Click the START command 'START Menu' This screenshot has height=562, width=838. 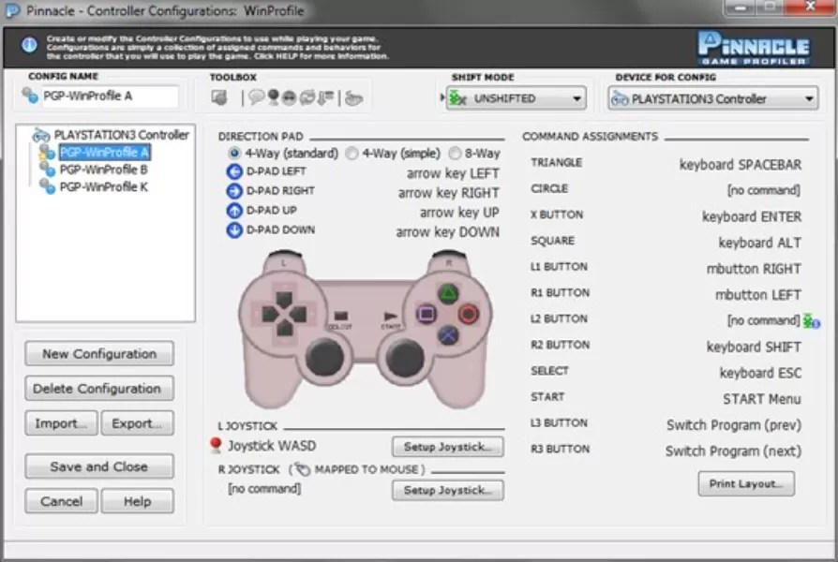pyautogui.click(x=761, y=399)
